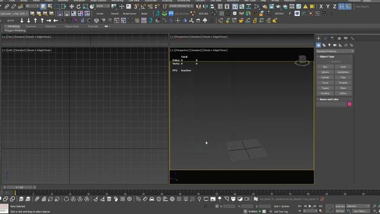380x214 pixels.
Task: Select the Geometry category icon
Action: pos(318,45)
